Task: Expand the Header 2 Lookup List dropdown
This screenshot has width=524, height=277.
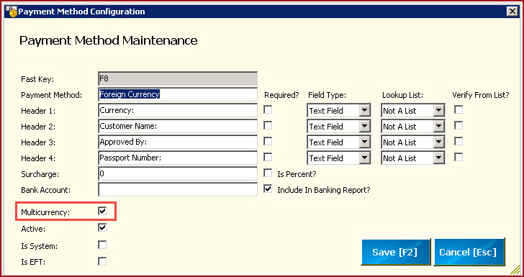Action: click(x=439, y=127)
